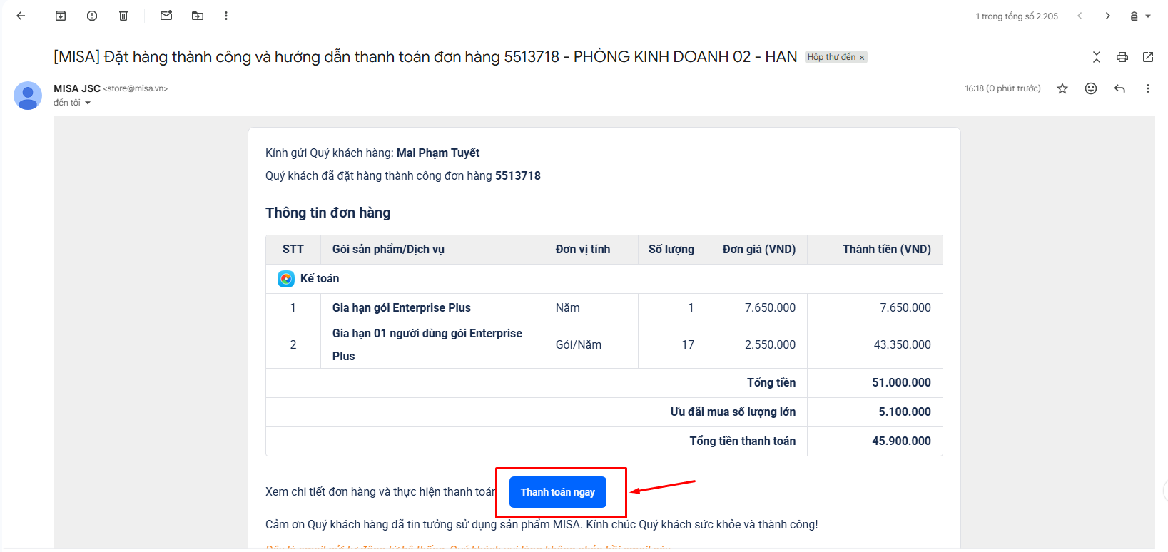Remove the 'Hộp thư đến' label
Image resolution: width=1168 pixels, height=552 pixels.
[862, 58]
